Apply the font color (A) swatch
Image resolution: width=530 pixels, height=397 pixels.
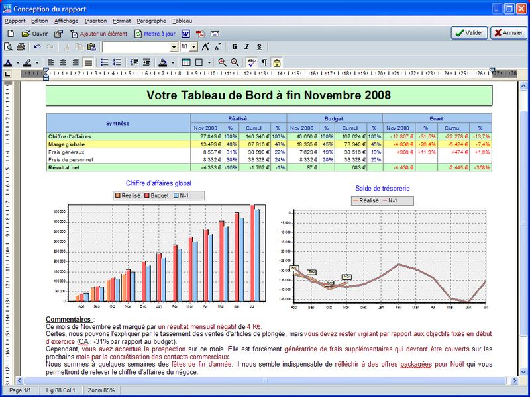pyautogui.click(x=9, y=62)
